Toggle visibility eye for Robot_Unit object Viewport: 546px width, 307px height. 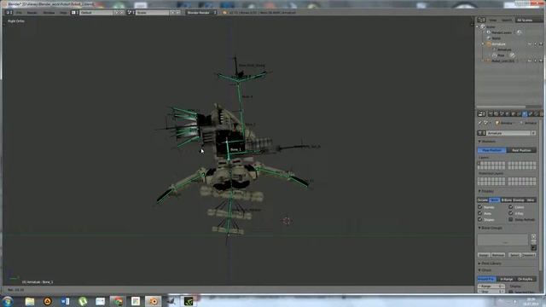(x=530, y=61)
